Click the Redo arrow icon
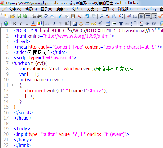Image resolution: width=163 pixels, height=148 pixels. coord(93,16)
